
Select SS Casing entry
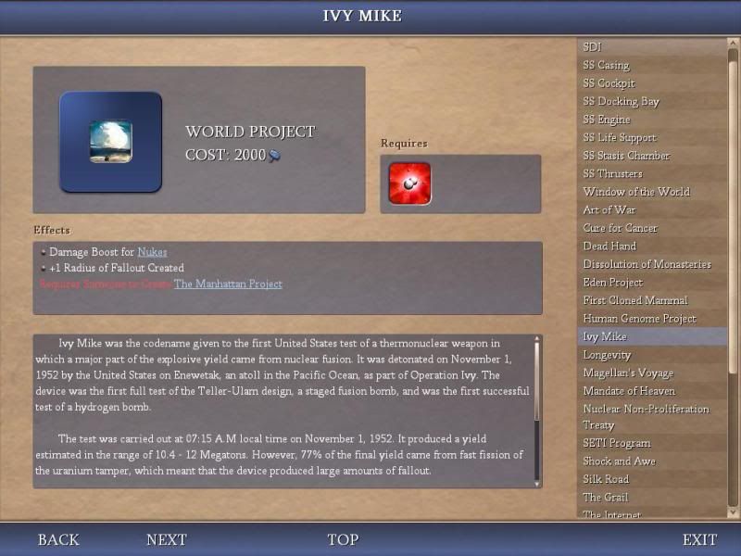click(x=652, y=65)
